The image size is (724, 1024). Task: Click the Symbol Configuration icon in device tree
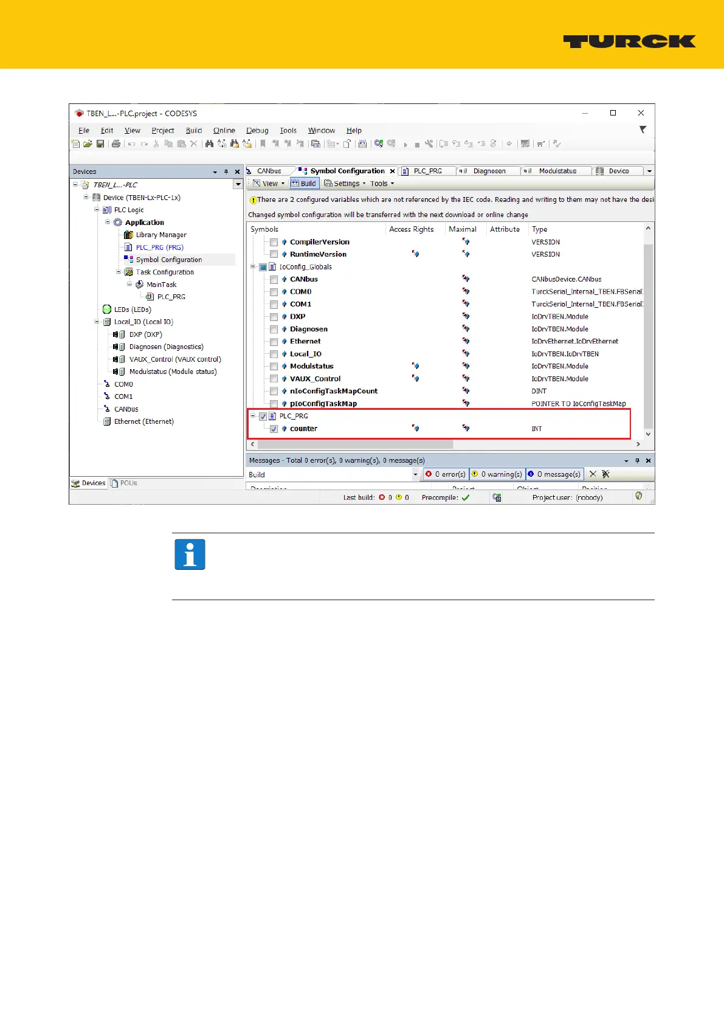[x=128, y=259]
